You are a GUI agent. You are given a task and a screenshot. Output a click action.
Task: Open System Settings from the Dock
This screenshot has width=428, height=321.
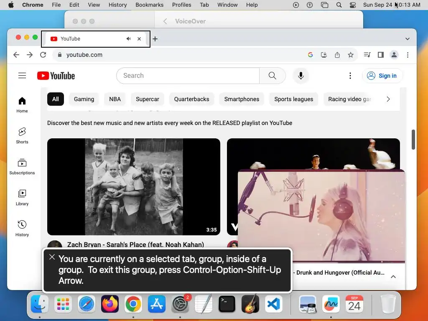coord(180,304)
